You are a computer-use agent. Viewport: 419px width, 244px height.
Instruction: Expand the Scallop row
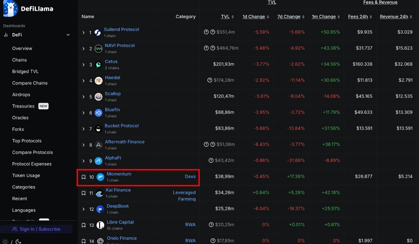[83, 97]
